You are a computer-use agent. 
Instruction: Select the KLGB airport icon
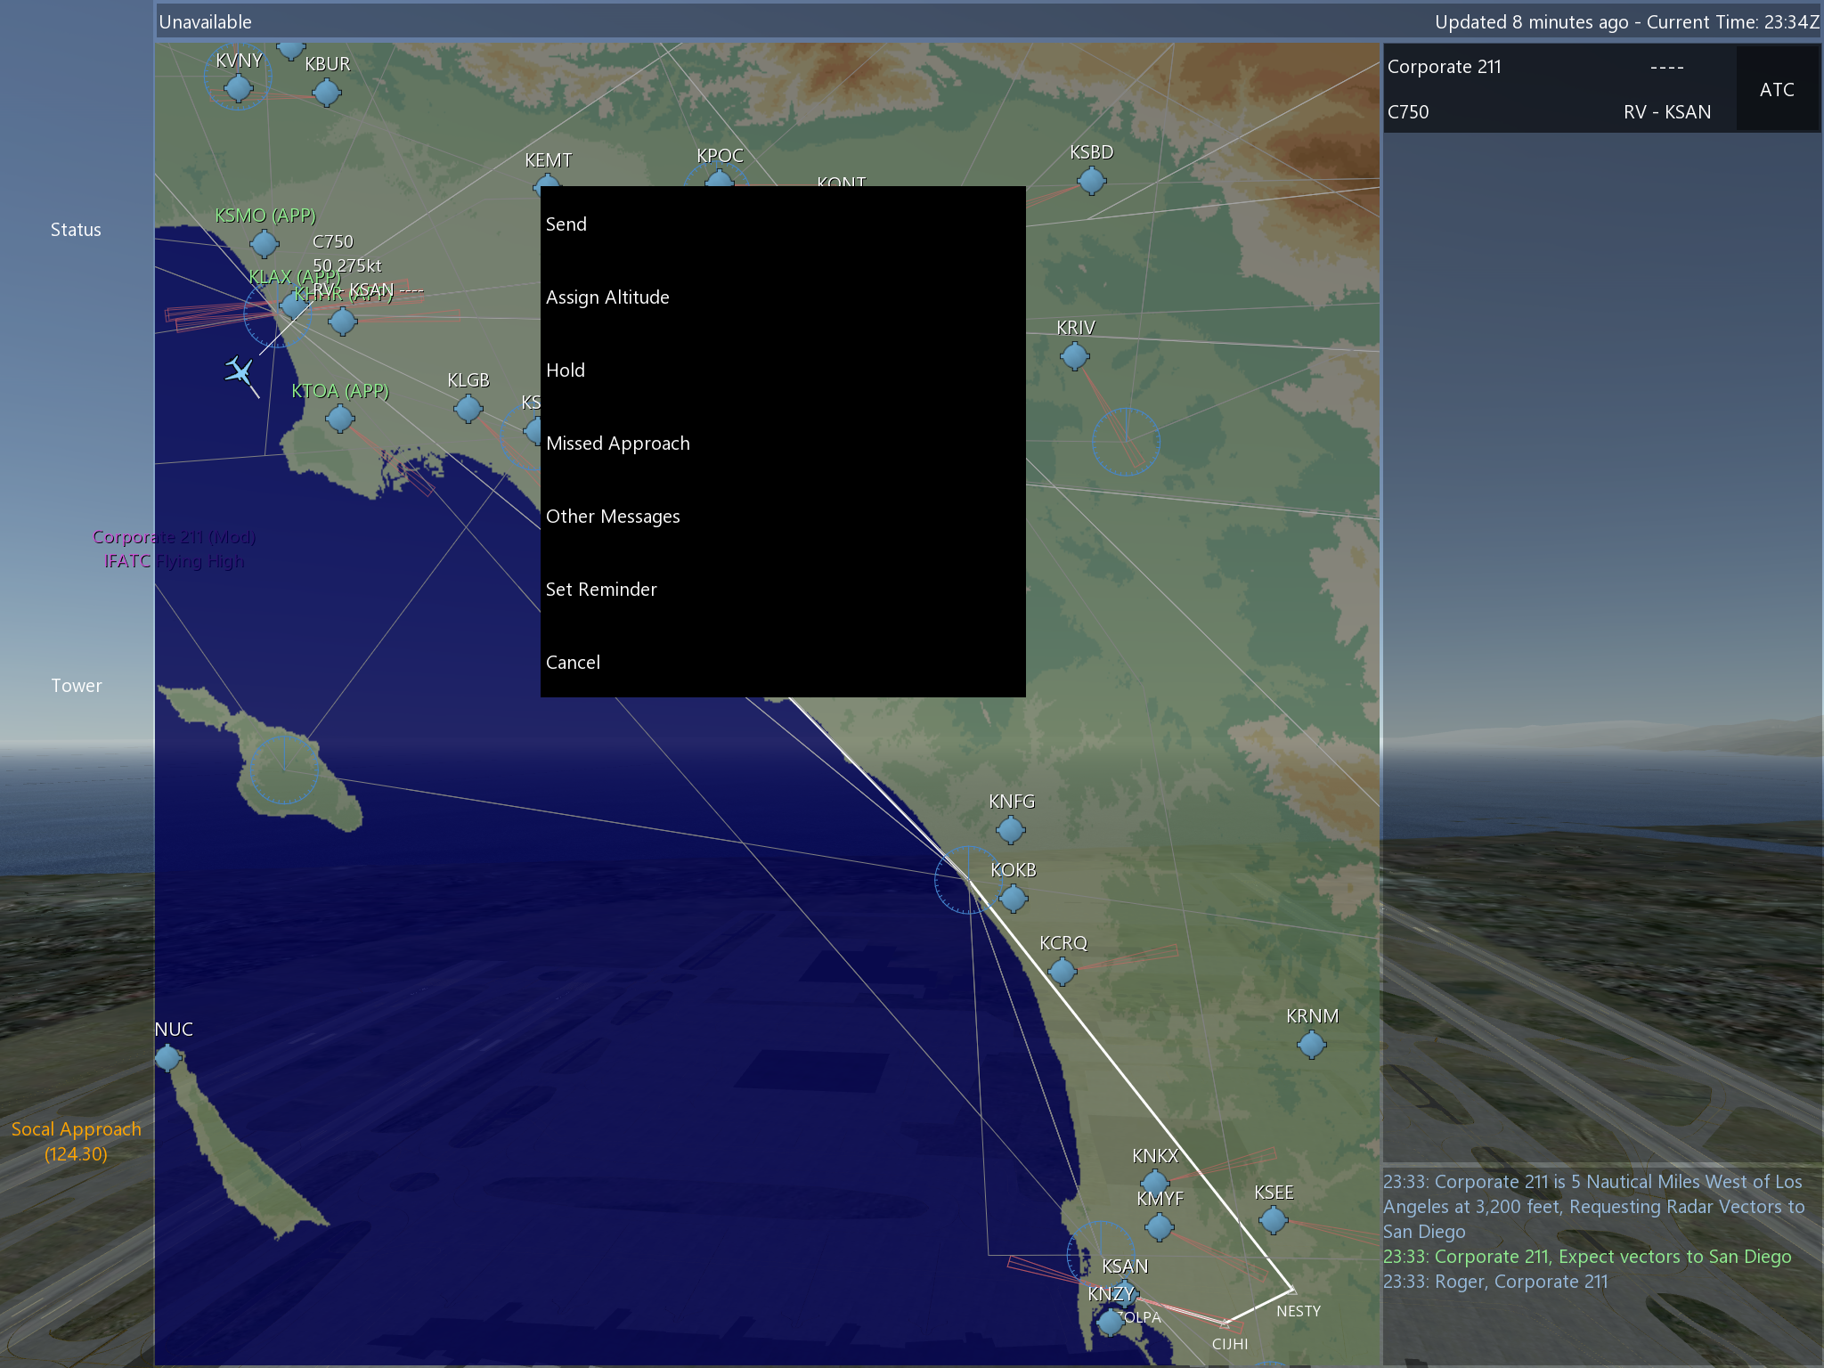point(468,409)
